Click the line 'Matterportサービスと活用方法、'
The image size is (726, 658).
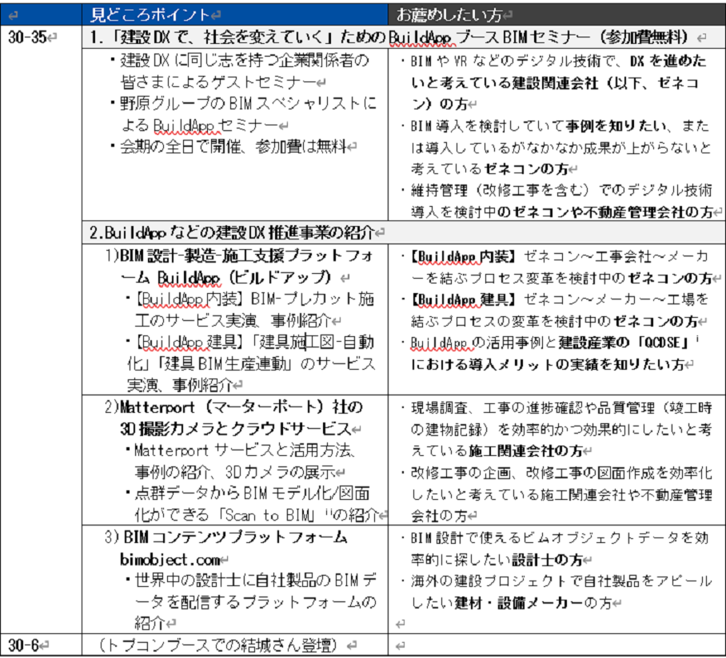tap(245, 450)
